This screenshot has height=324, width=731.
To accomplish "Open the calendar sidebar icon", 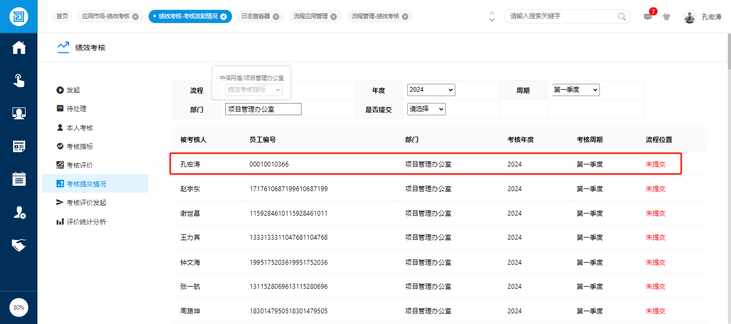I will pyautogui.click(x=19, y=179).
